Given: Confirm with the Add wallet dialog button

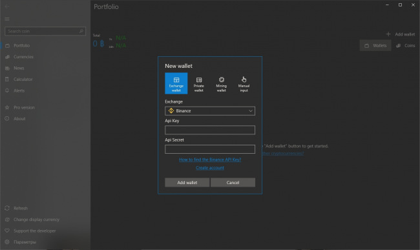Looking at the screenshot, I should click(187, 183).
